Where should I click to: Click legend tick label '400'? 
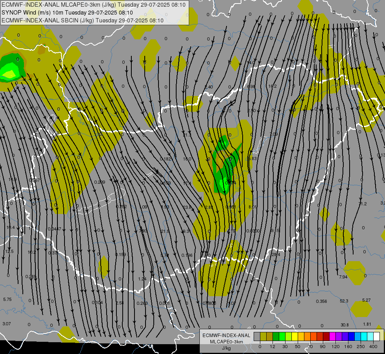pyautogui.click(x=373, y=347)
